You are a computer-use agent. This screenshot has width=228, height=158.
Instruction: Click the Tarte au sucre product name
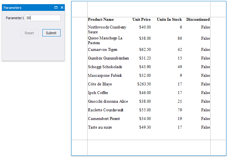(x=100, y=127)
